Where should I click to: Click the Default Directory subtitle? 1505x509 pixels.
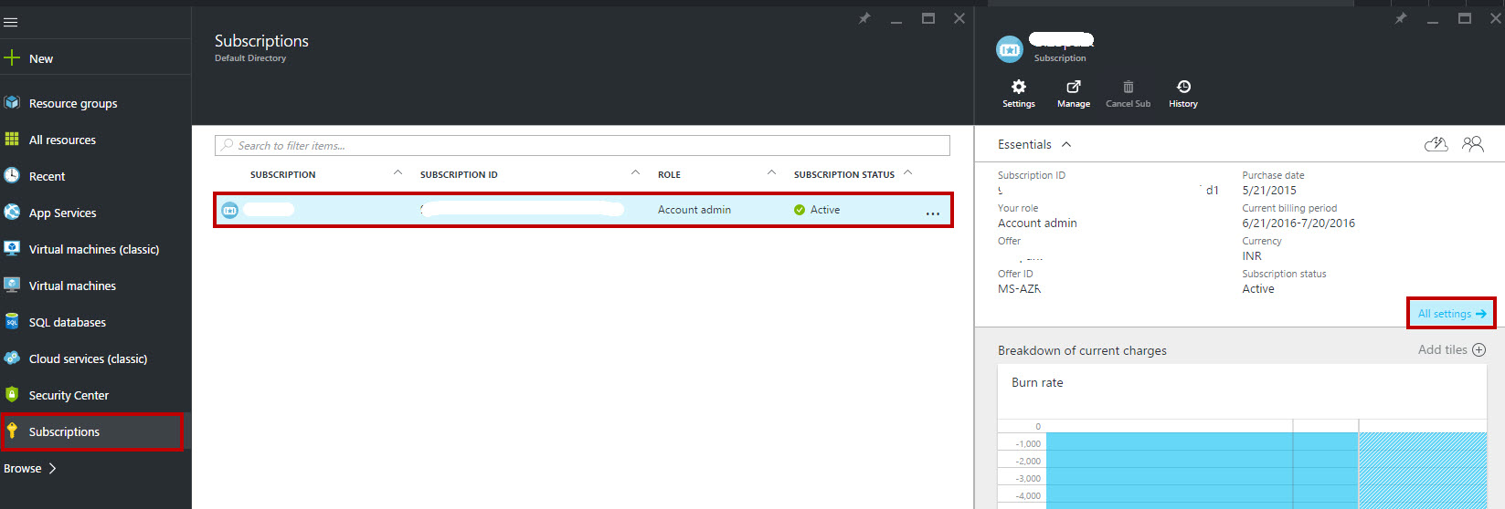pyautogui.click(x=250, y=58)
